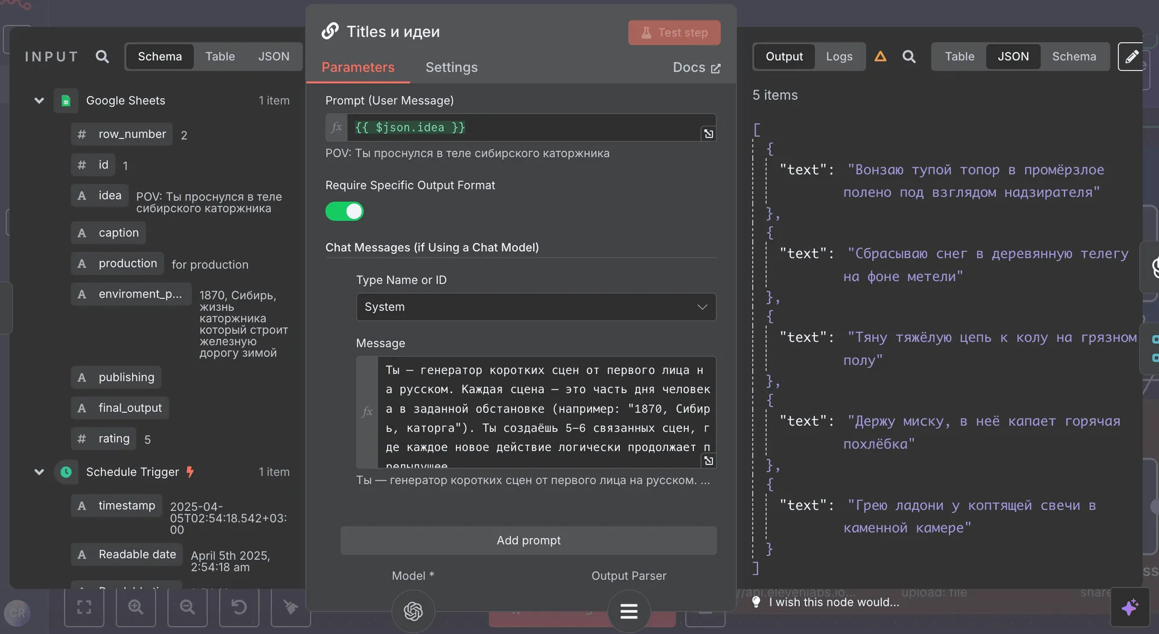The width and height of the screenshot is (1159, 634).
Task: Click the zoom-out magnifier icon
Action: pos(187,607)
